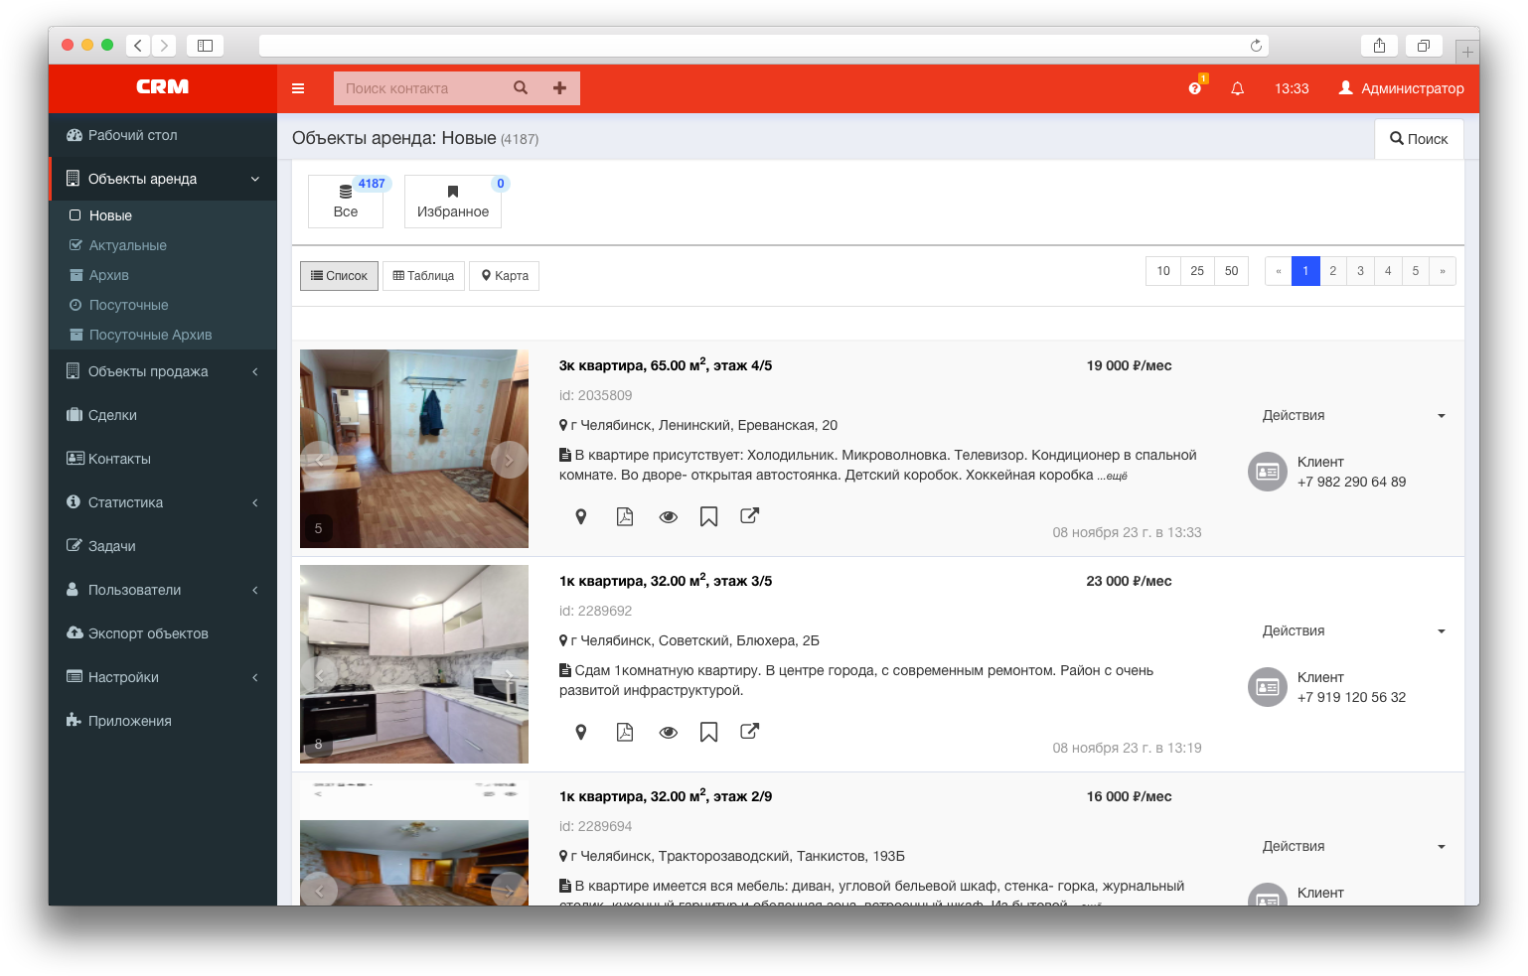The width and height of the screenshot is (1528, 976).
Task: Next photo arrow on Ереванская listing
Action: 509,460
